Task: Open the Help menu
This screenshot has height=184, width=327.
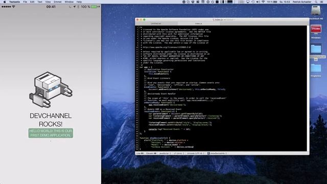Action: coord(79,2)
